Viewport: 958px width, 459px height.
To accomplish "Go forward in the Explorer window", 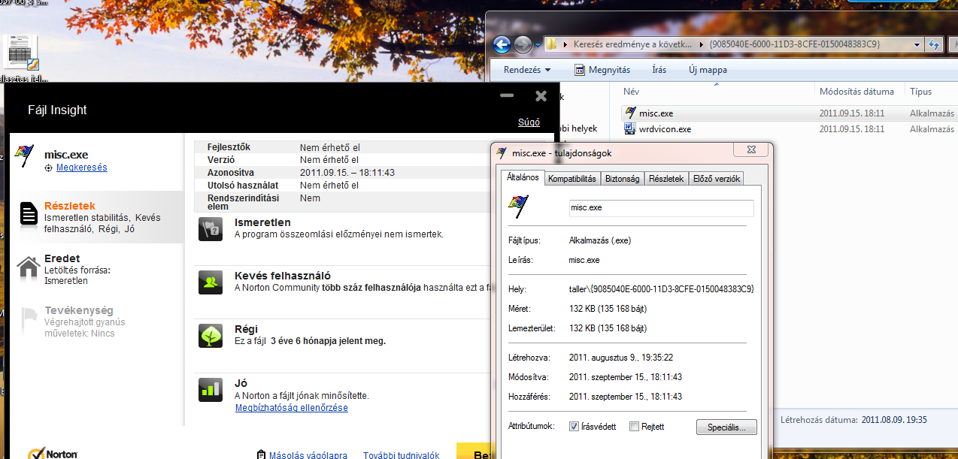I will (x=523, y=44).
